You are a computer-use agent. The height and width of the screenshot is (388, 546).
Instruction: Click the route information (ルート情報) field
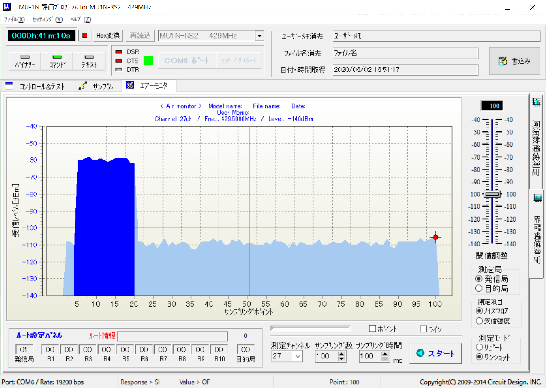(x=173, y=336)
